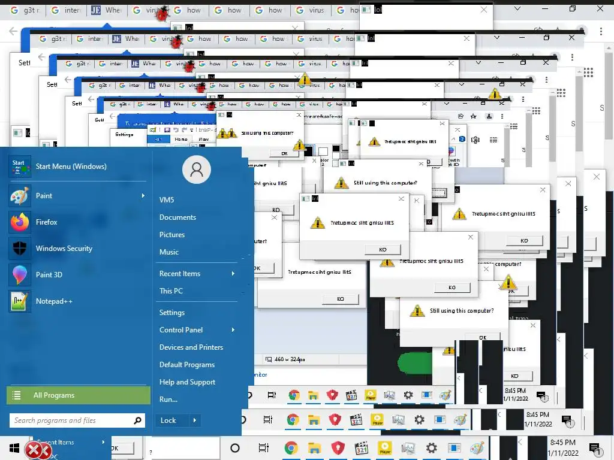Open Cortana circle on the bottom taskbar
The image size is (614, 460).
235,448
